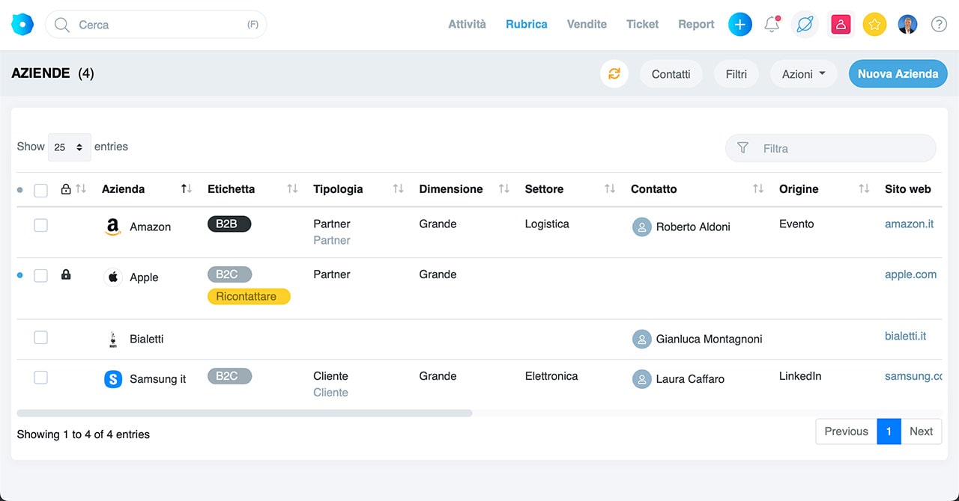Open the Show entries count selector
Screen dimensions: 959x501
[x=69, y=147]
